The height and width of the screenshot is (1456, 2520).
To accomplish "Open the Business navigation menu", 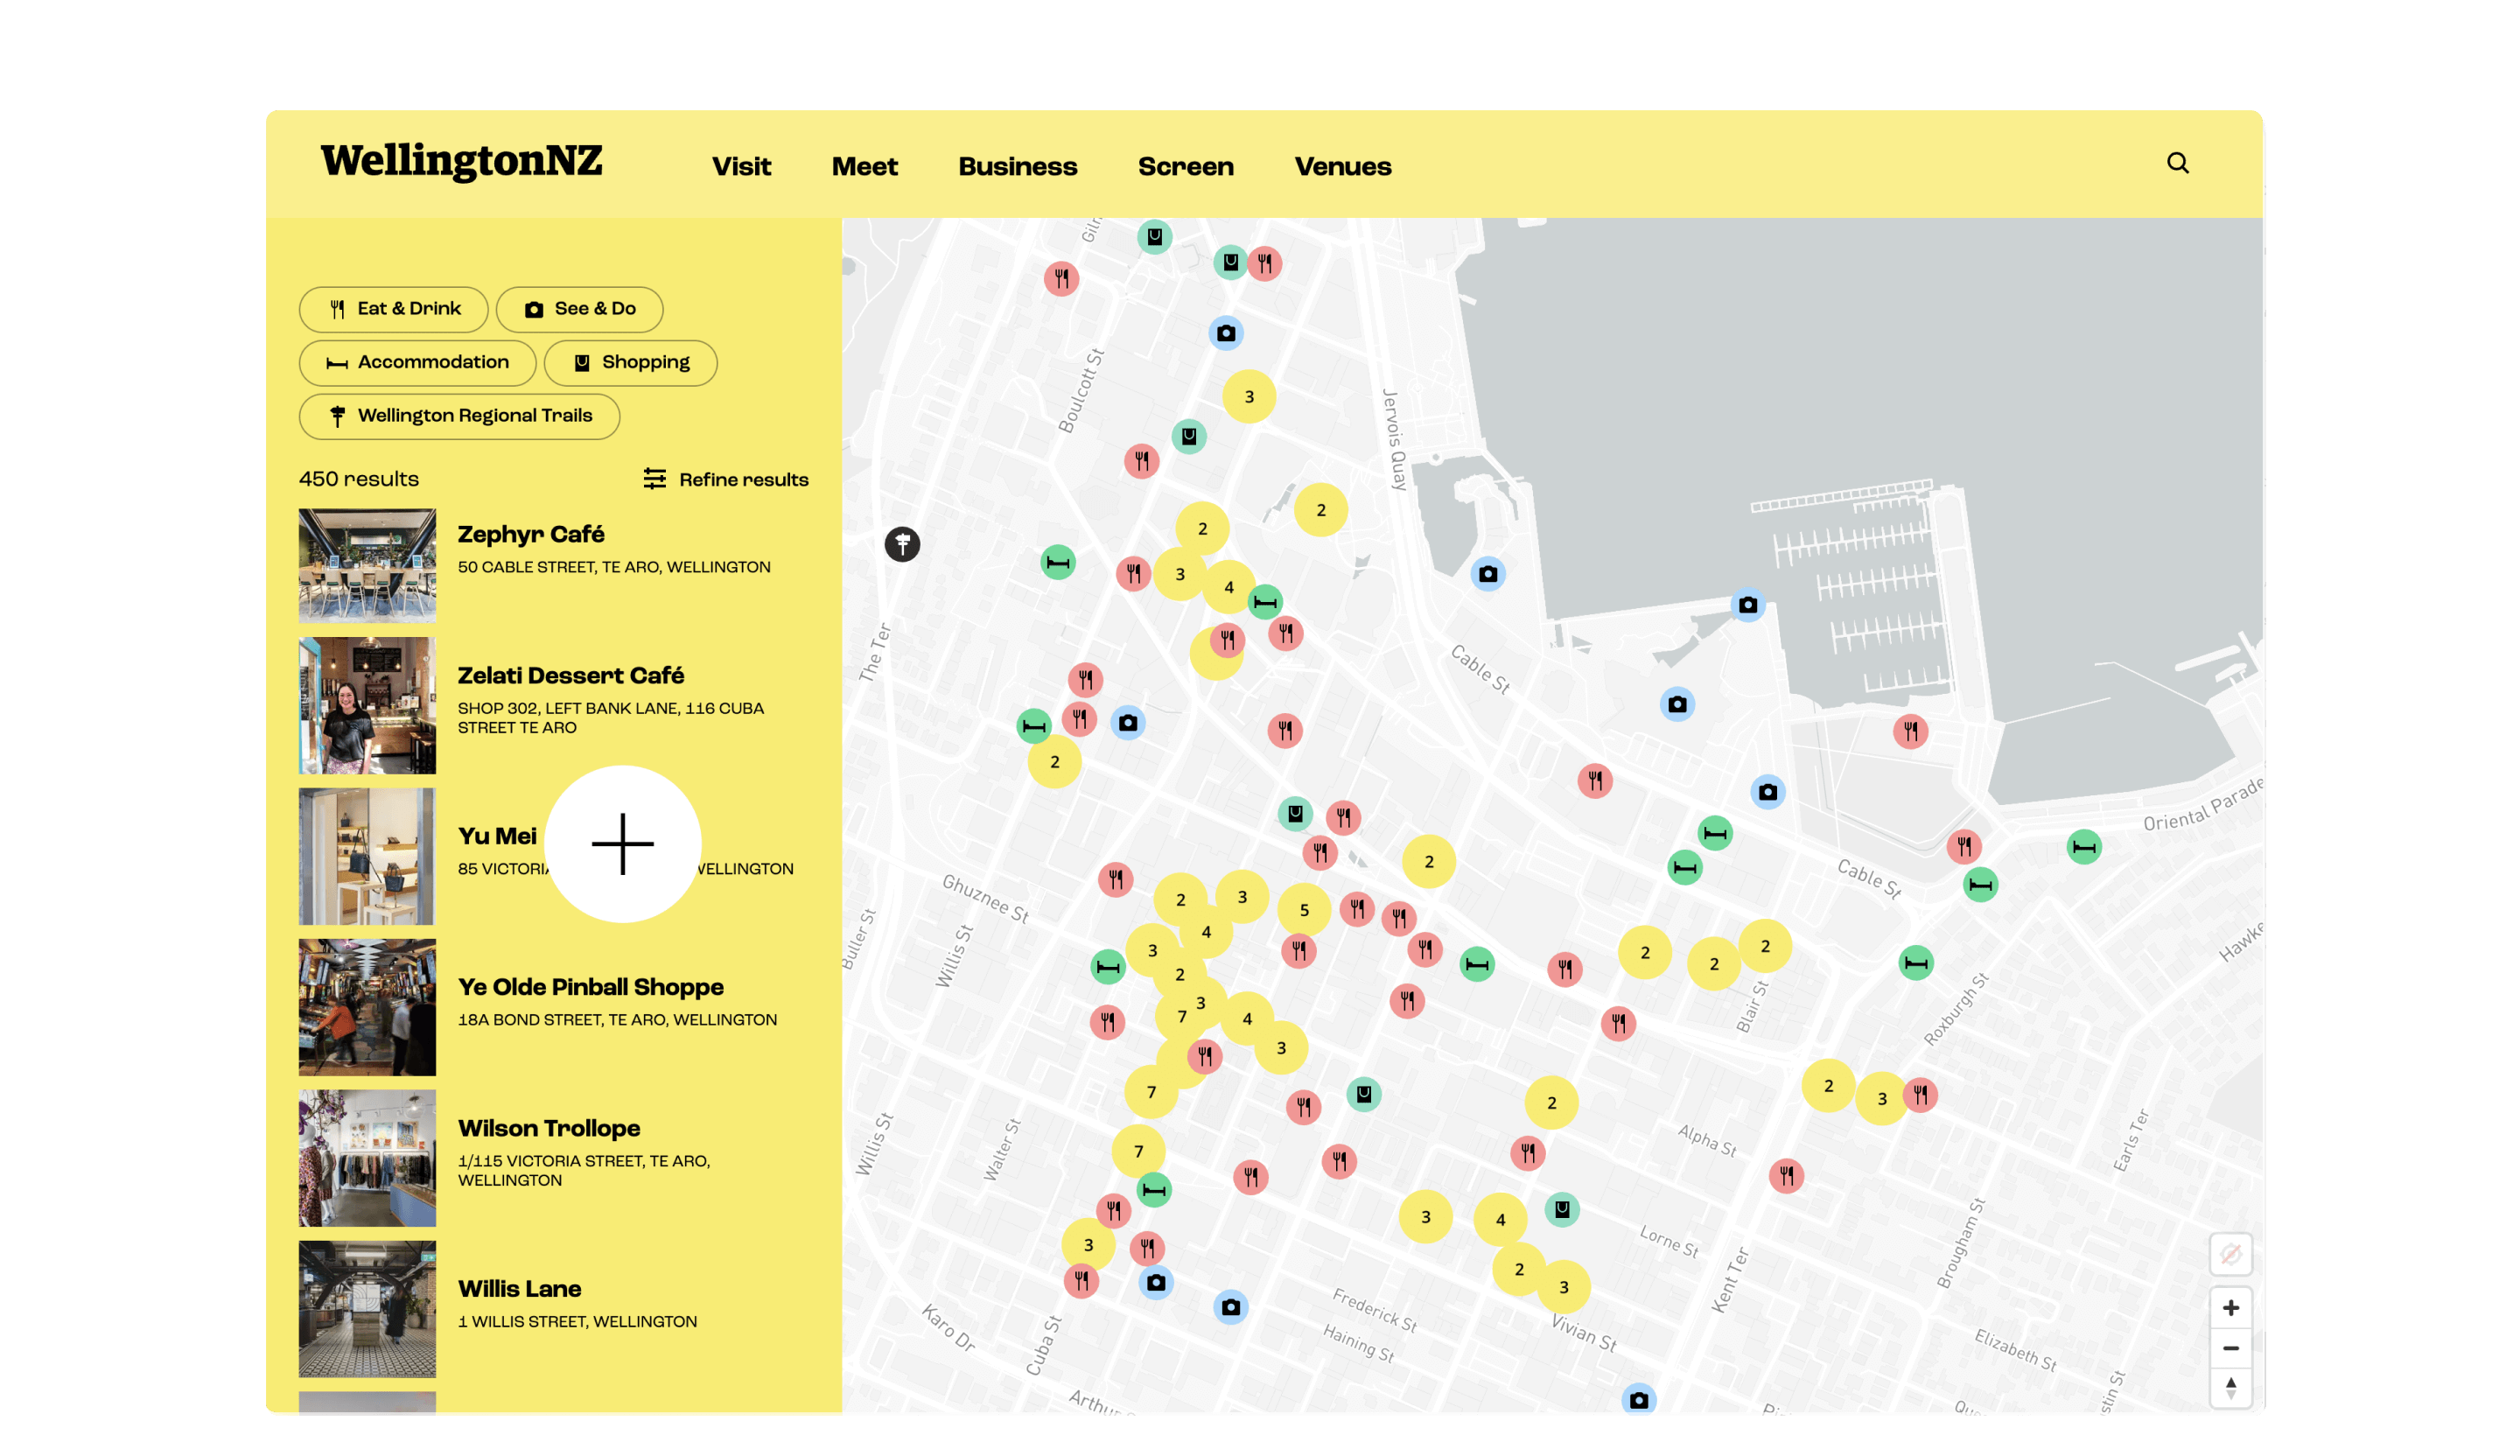I will (x=1017, y=166).
